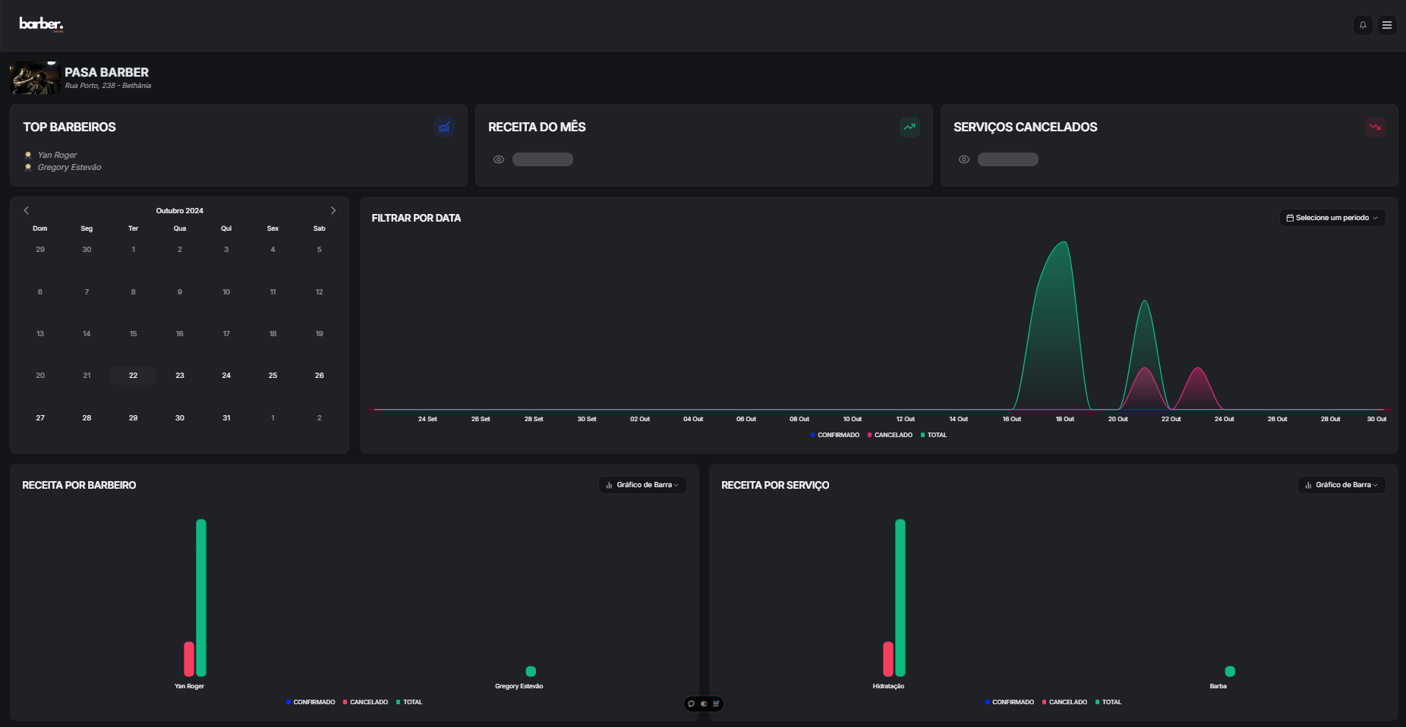This screenshot has width=1406, height=727.
Task: Toggle CANCELADO series in date chart legend
Action: click(890, 435)
